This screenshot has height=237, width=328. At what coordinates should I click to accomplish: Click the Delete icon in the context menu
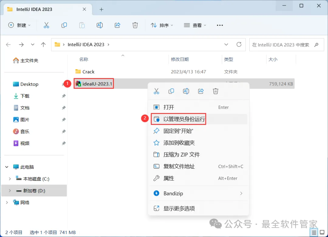point(216,91)
